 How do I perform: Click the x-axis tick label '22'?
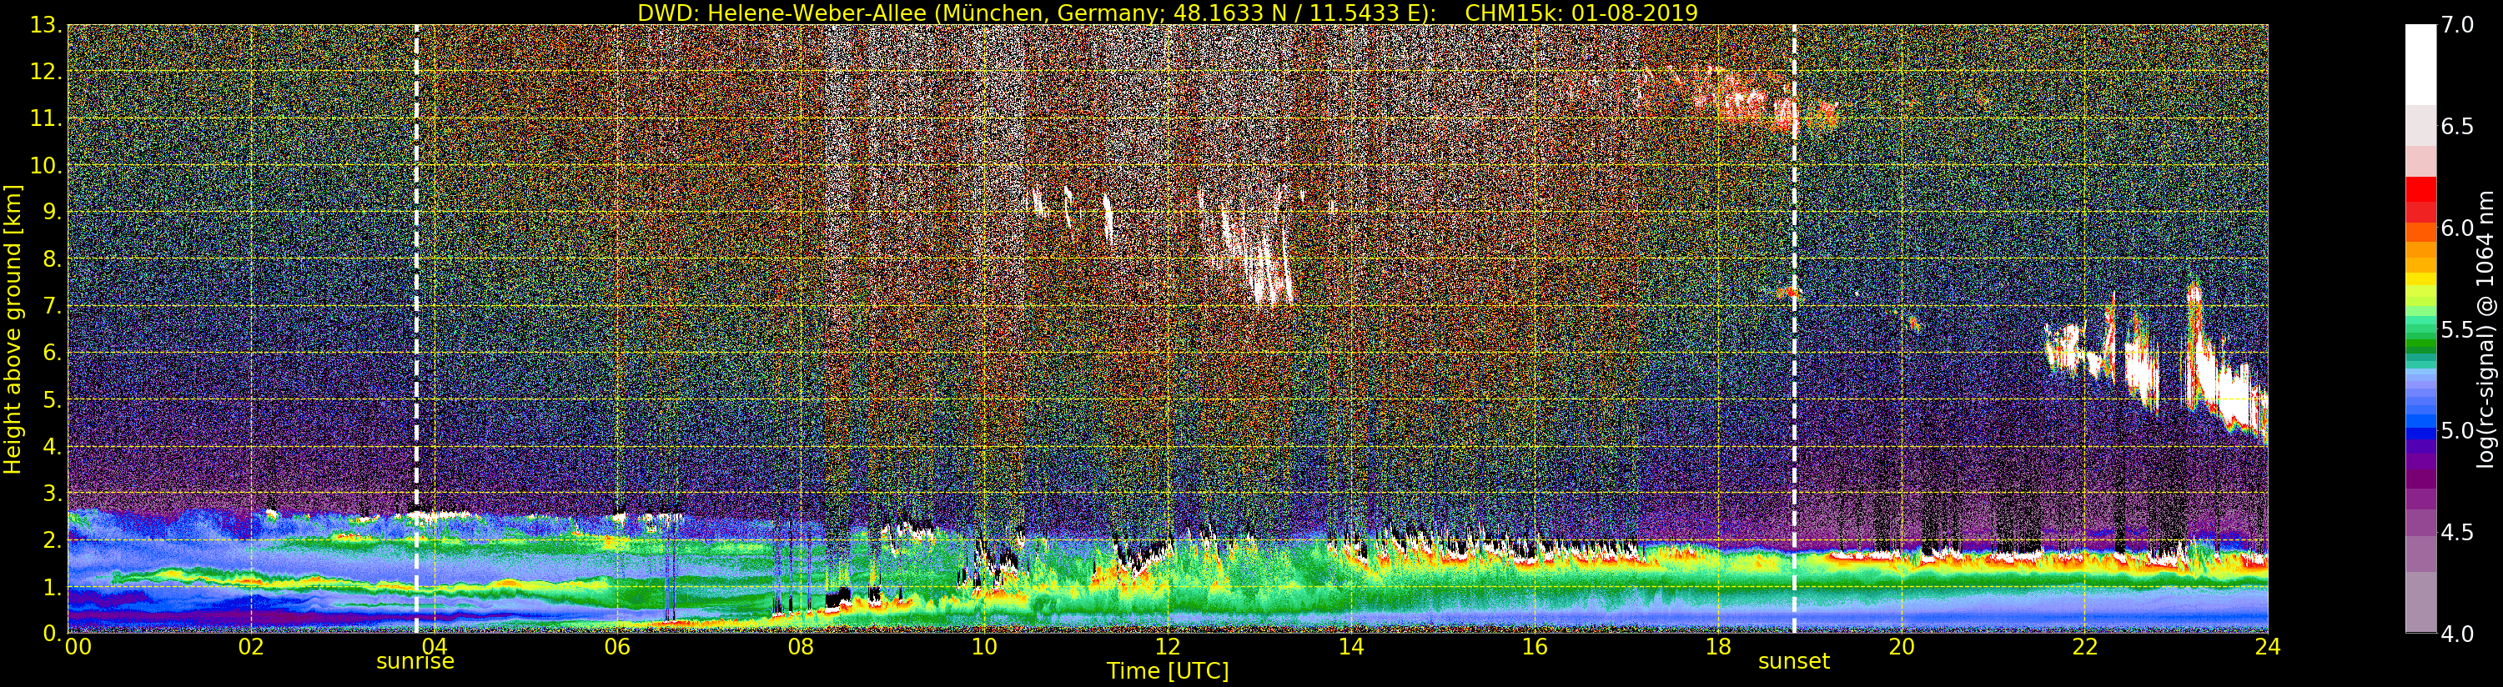2084,647
